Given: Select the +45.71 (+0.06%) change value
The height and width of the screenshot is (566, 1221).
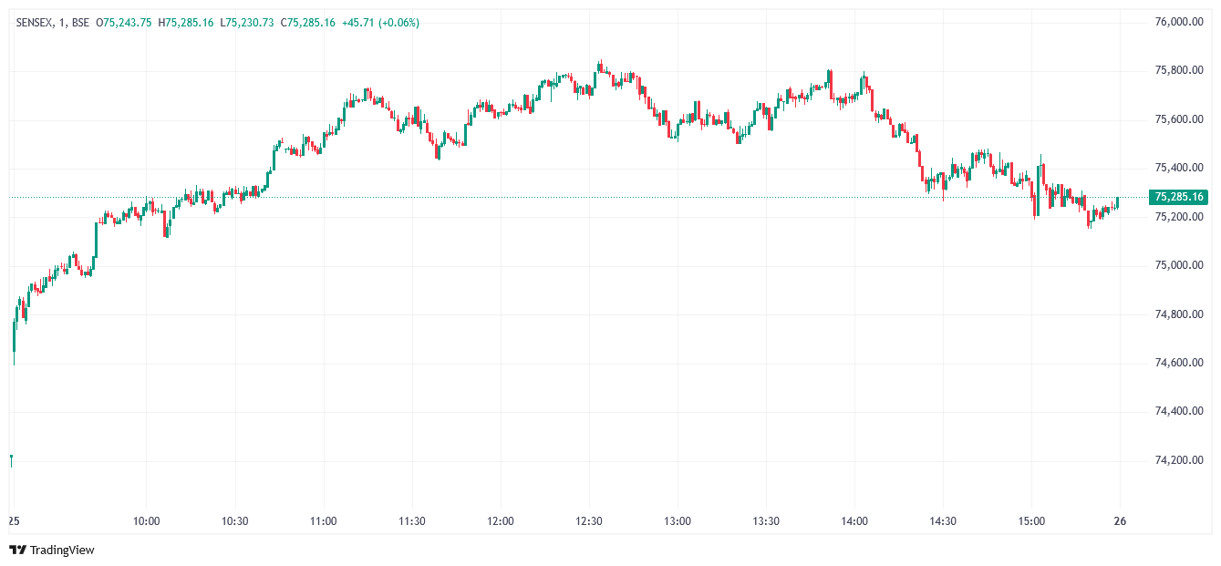Looking at the screenshot, I should click(x=381, y=22).
